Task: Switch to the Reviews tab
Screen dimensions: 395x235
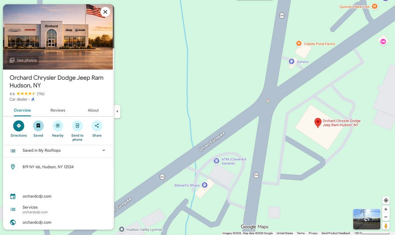Action: (58, 111)
